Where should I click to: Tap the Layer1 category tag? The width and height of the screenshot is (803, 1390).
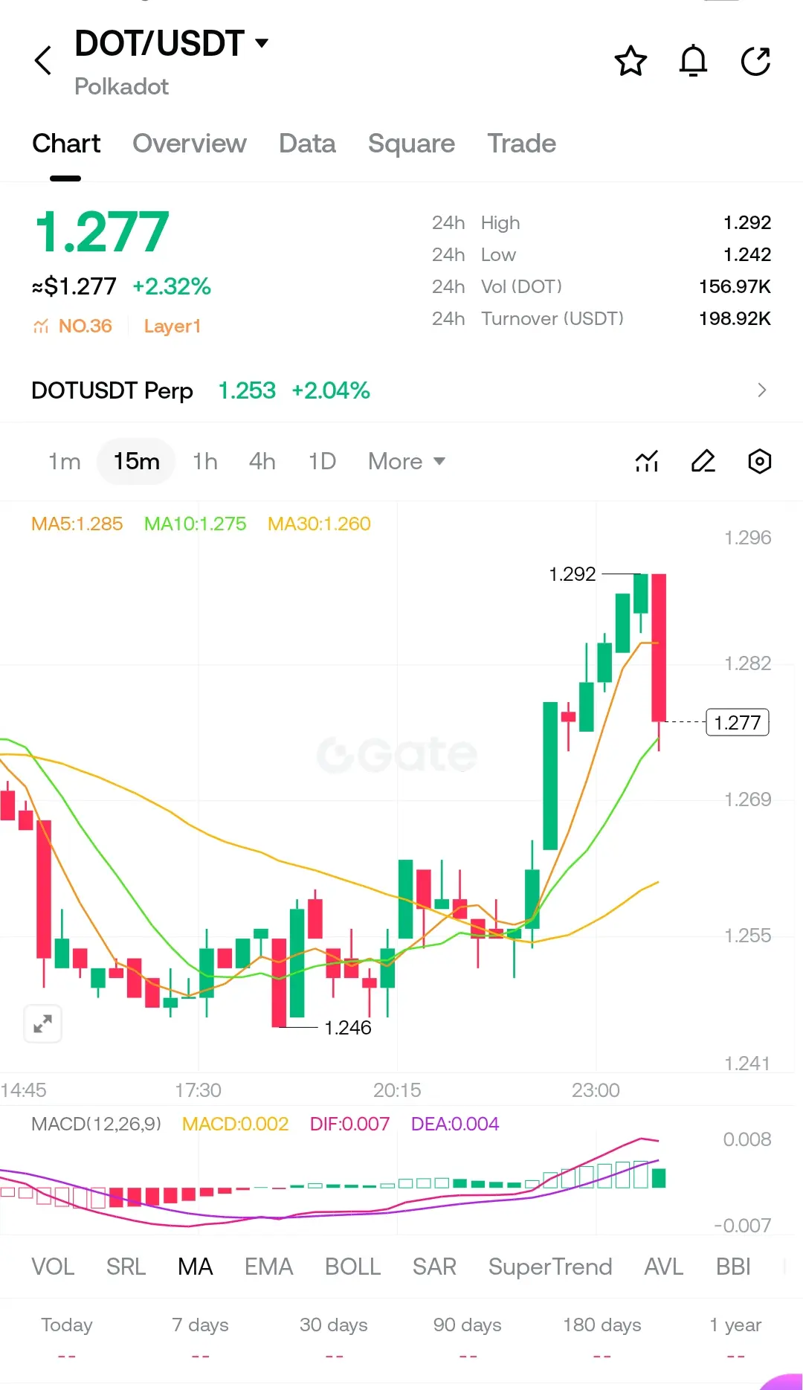(172, 326)
